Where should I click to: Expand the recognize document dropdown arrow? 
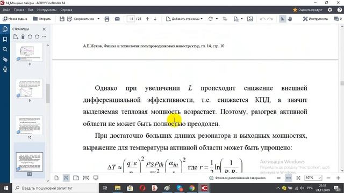pos(241,19)
